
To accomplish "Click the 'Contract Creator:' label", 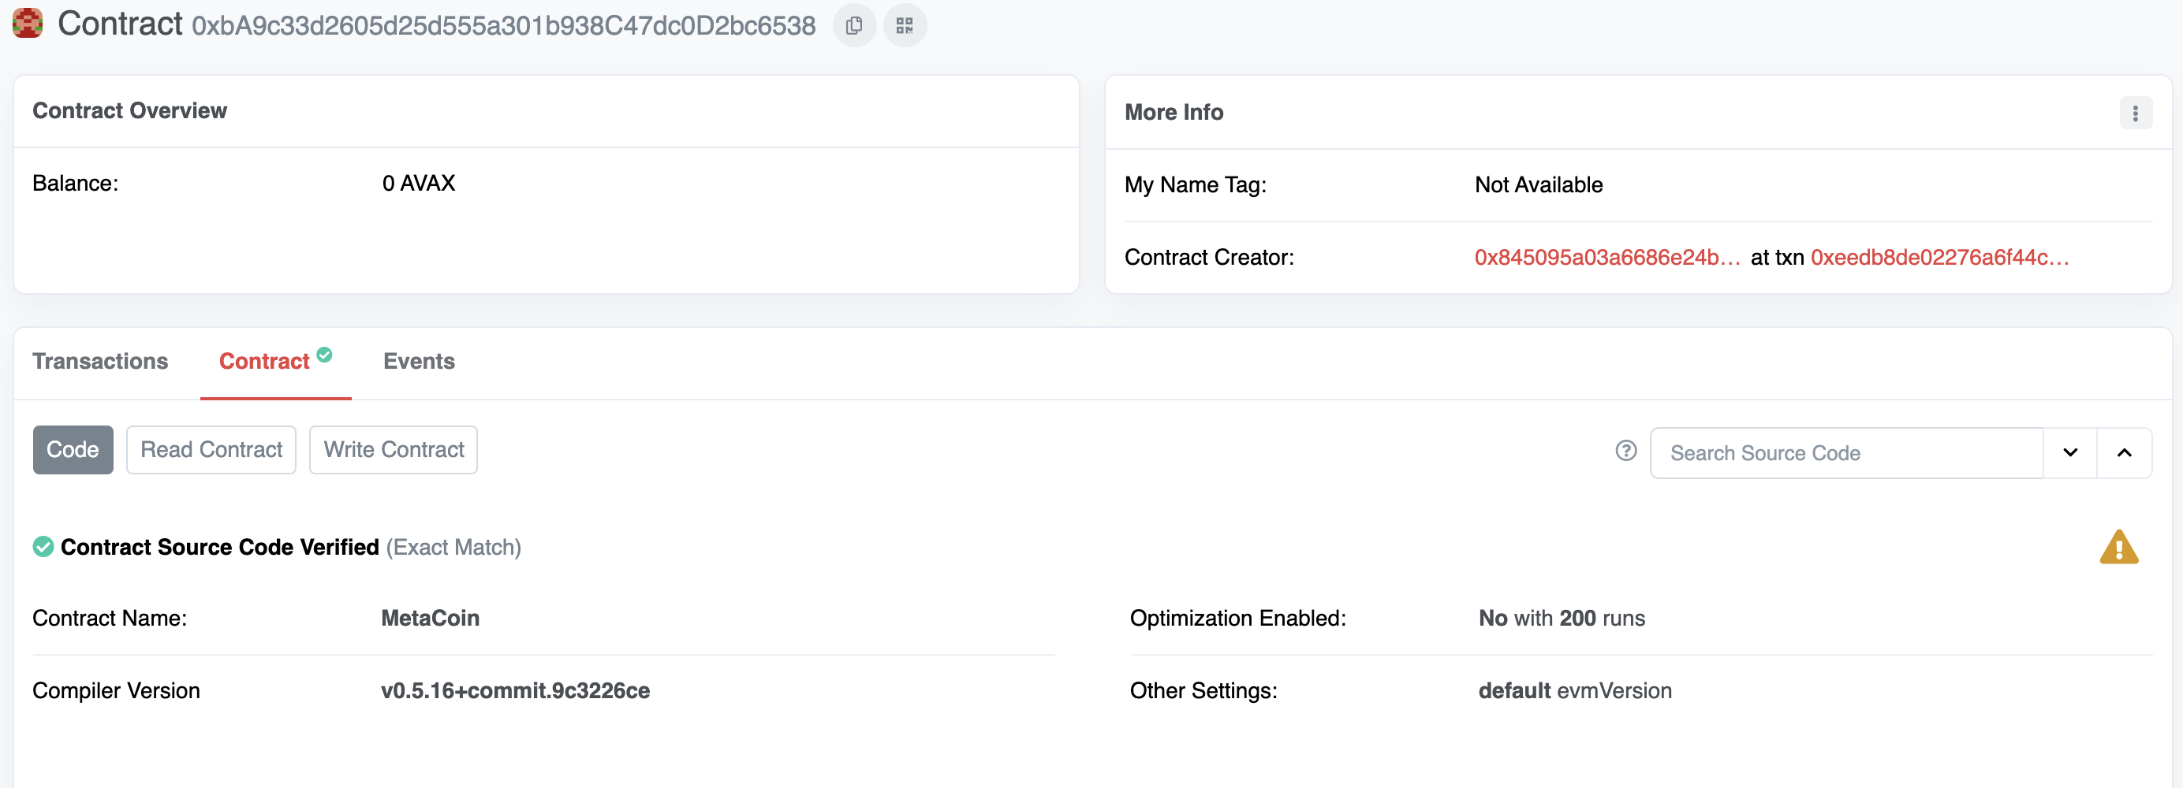I will click(x=1209, y=258).
